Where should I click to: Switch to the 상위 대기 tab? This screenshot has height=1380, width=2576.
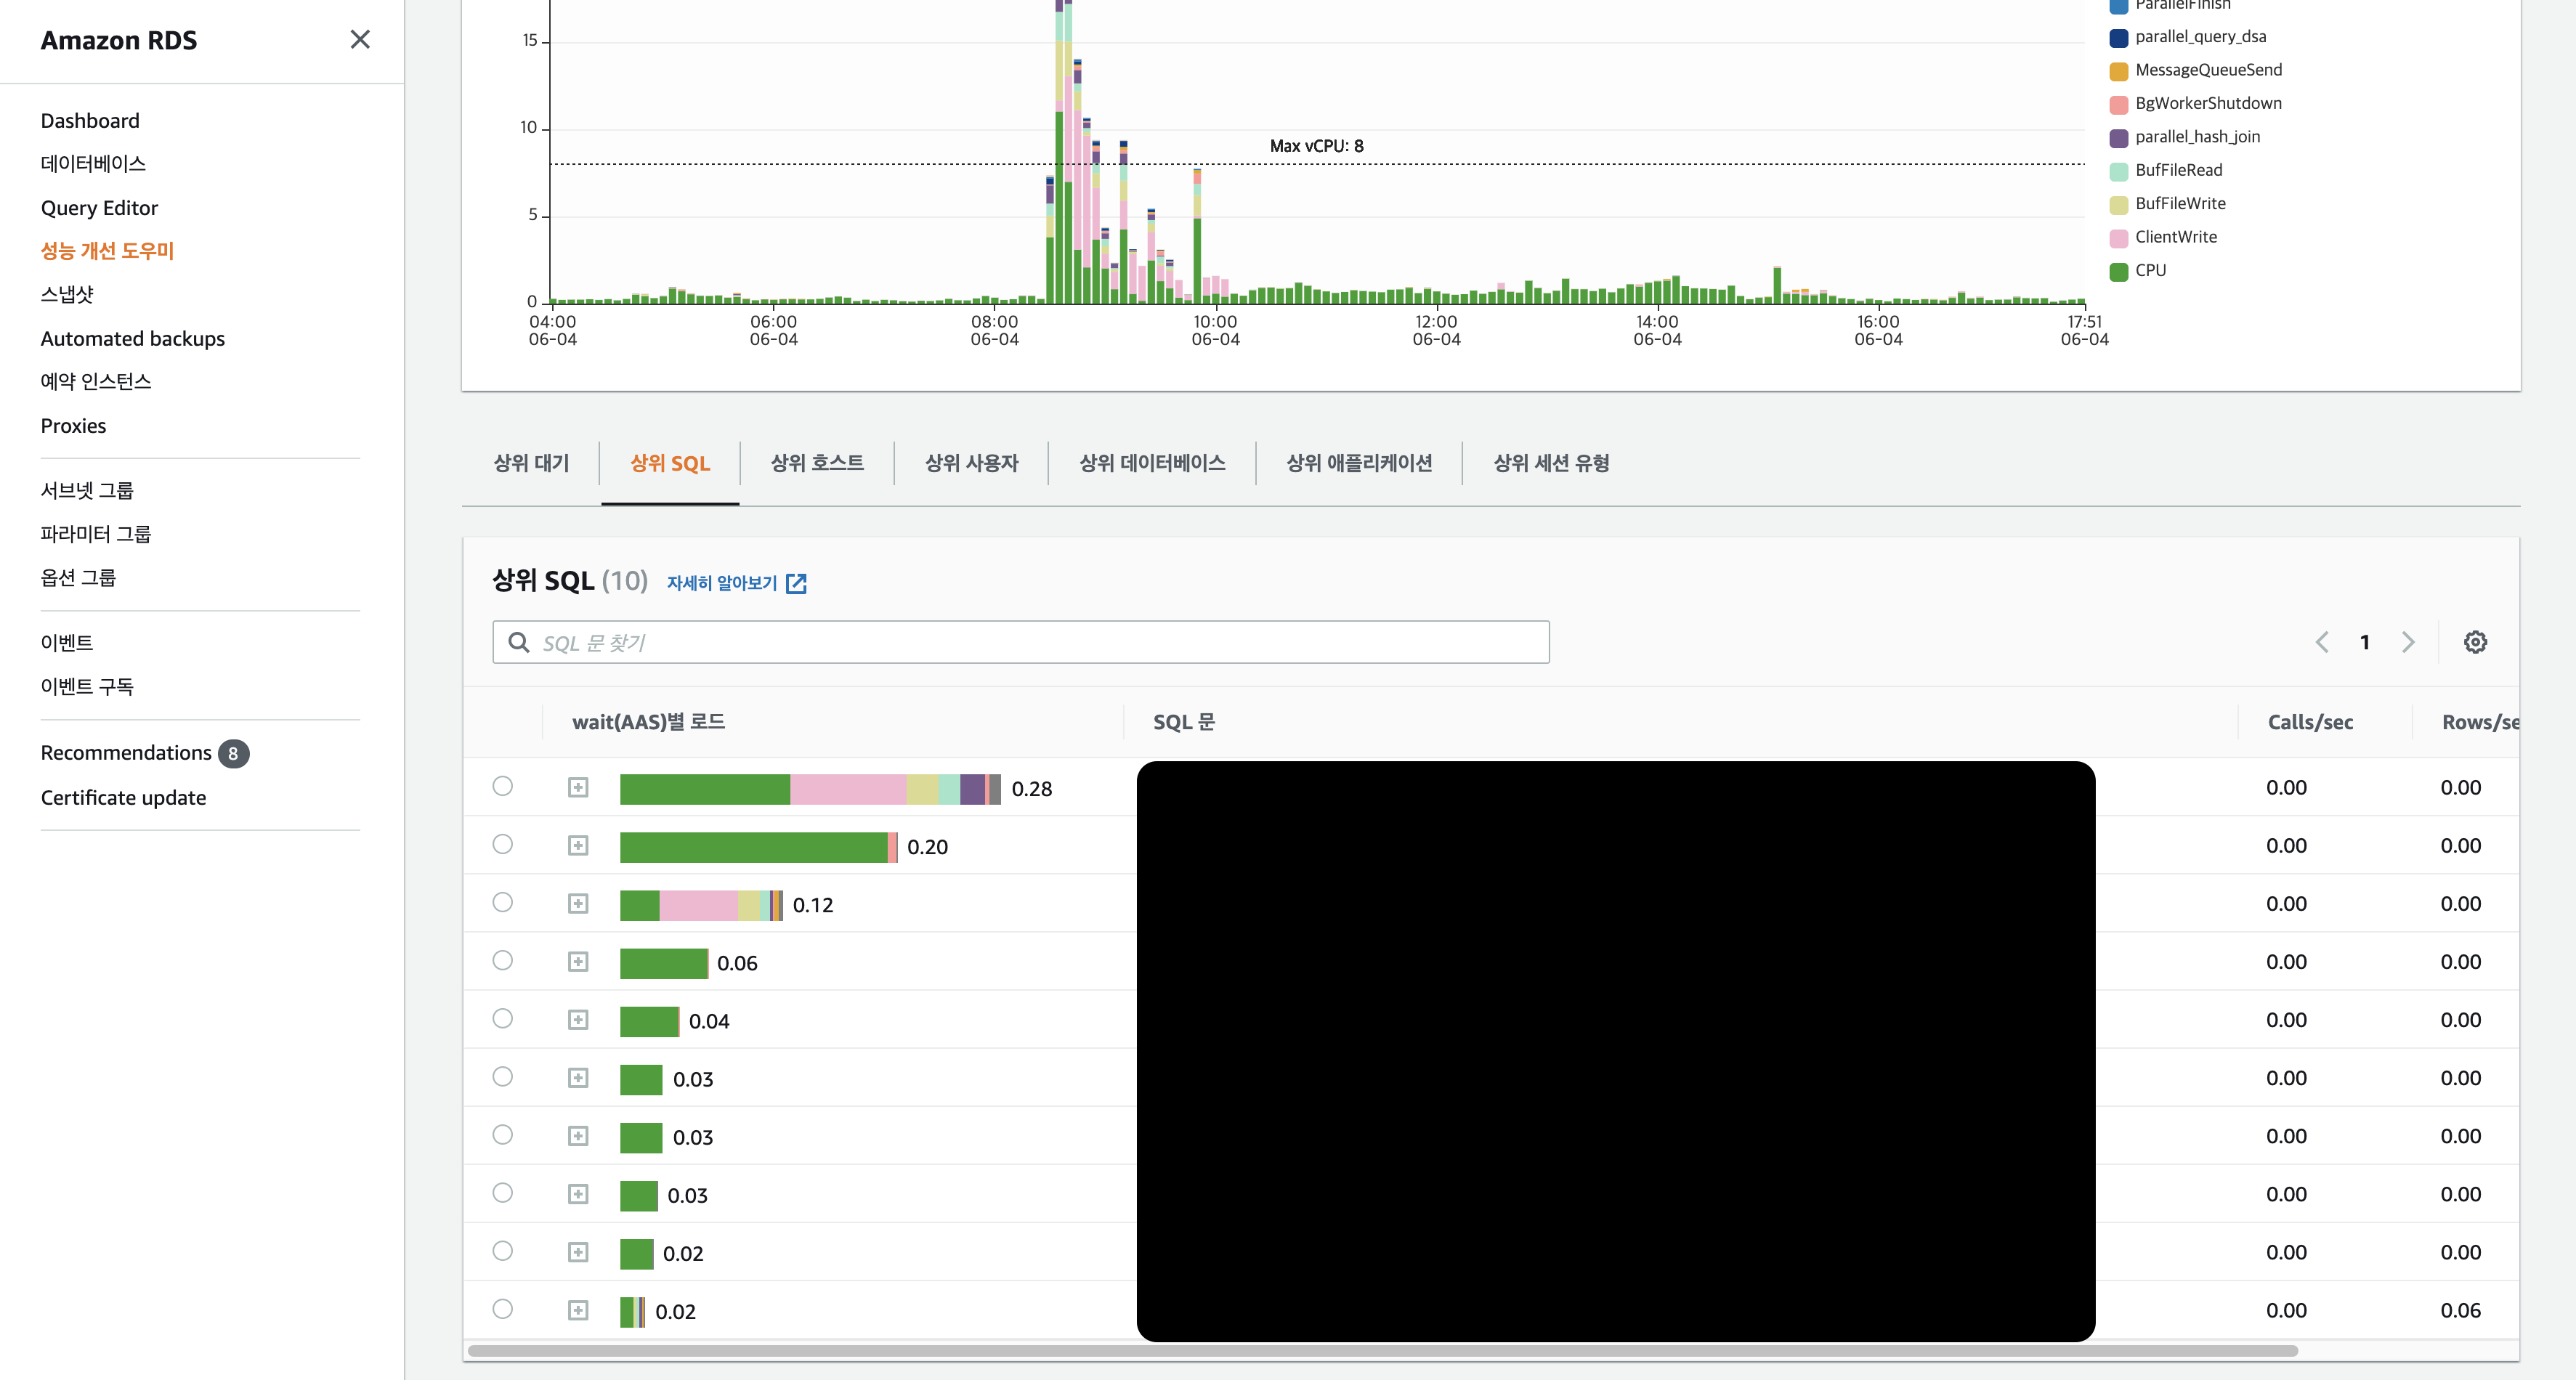click(531, 463)
